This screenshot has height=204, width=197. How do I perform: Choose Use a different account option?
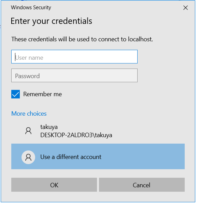click(98, 156)
